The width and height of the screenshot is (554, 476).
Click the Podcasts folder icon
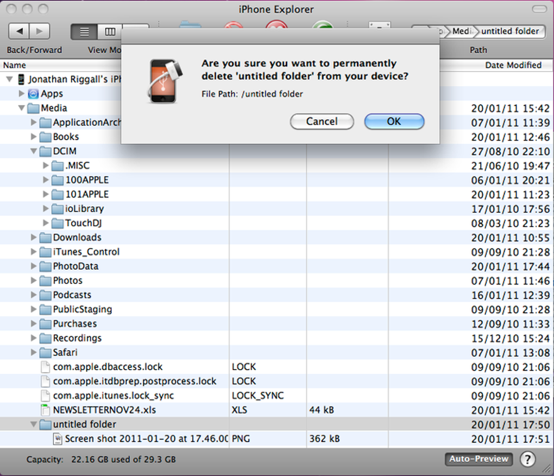[x=45, y=295]
